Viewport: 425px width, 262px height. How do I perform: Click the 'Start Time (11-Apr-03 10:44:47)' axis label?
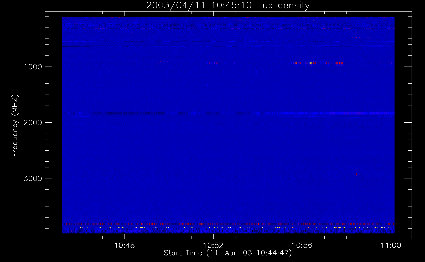[228, 253]
